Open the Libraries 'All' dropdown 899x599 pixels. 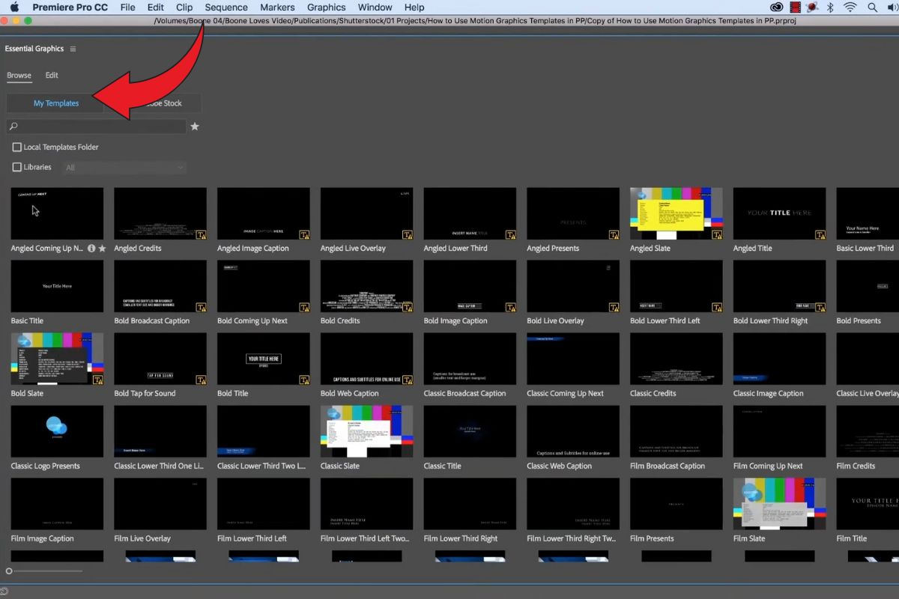tap(124, 168)
